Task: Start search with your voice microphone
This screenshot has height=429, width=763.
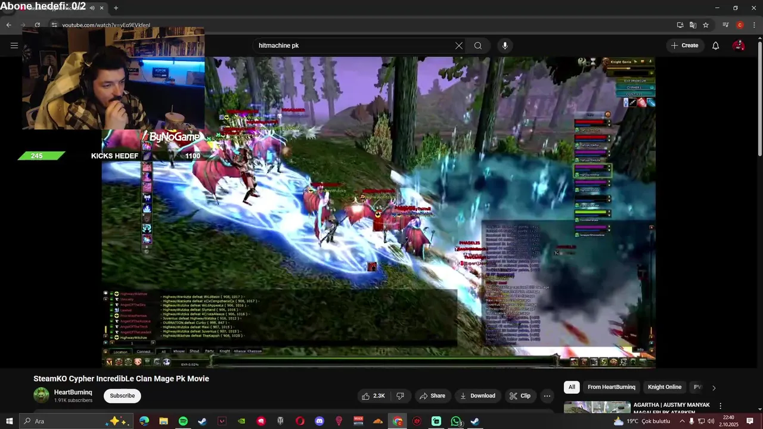Action: pyautogui.click(x=505, y=45)
